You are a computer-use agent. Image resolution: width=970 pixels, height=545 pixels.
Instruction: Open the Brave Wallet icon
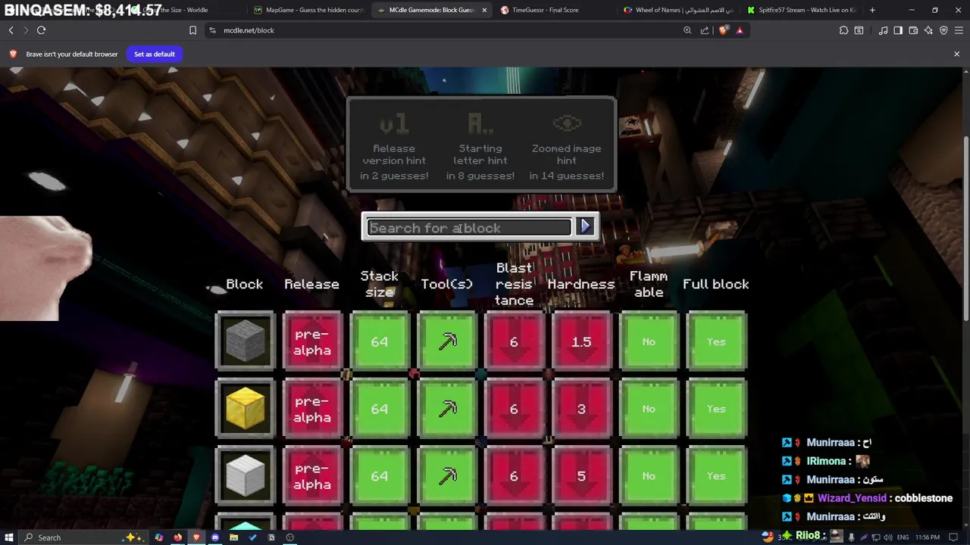click(913, 30)
